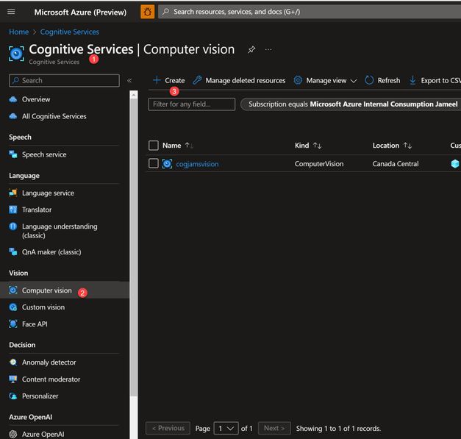This screenshot has width=461, height=439.
Task: Tick the select-all checkbox beside Name
Action: click(x=154, y=146)
